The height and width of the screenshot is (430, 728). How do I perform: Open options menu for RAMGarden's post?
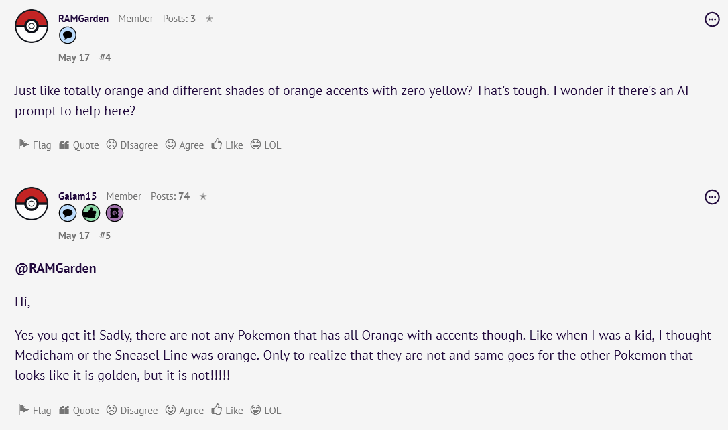coord(712,19)
